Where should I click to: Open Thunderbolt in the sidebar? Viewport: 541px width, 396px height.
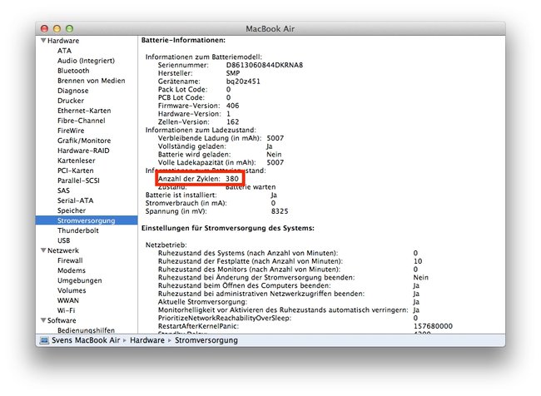click(x=78, y=230)
